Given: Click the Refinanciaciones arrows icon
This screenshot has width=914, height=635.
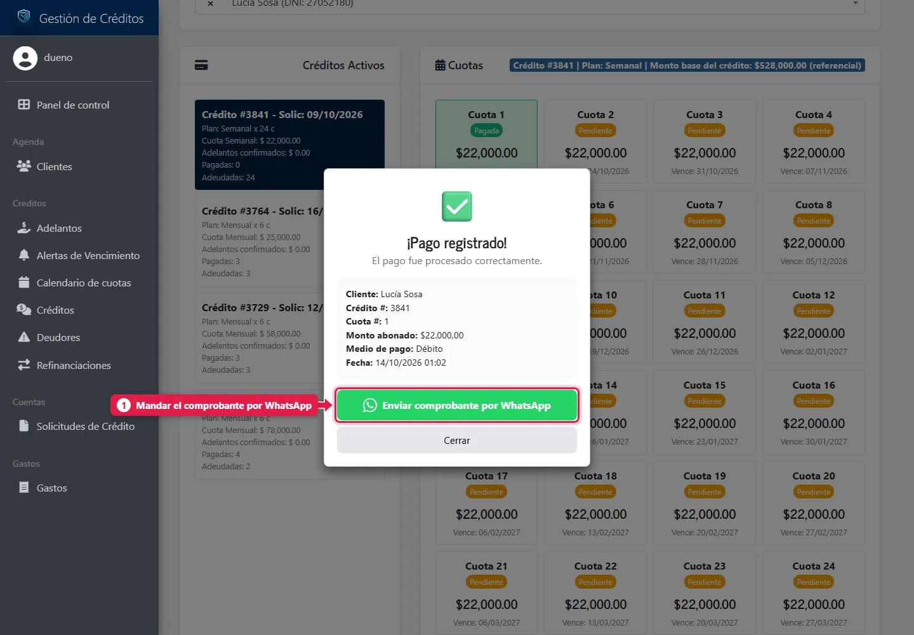Looking at the screenshot, I should (x=24, y=364).
